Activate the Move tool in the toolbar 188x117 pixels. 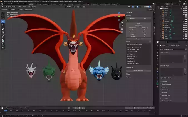3,21
